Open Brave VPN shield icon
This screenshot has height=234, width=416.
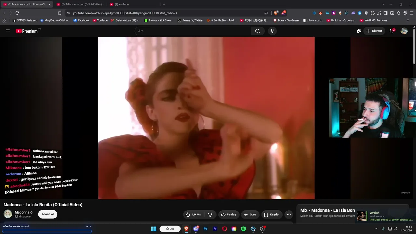point(405,13)
